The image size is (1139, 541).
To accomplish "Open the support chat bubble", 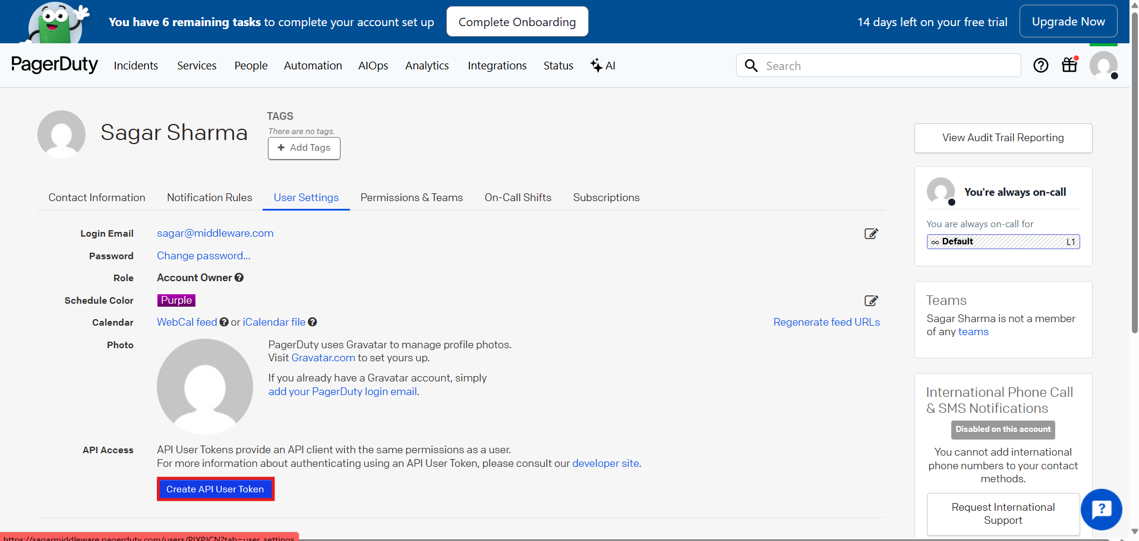I will click(x=1101, y=509).
